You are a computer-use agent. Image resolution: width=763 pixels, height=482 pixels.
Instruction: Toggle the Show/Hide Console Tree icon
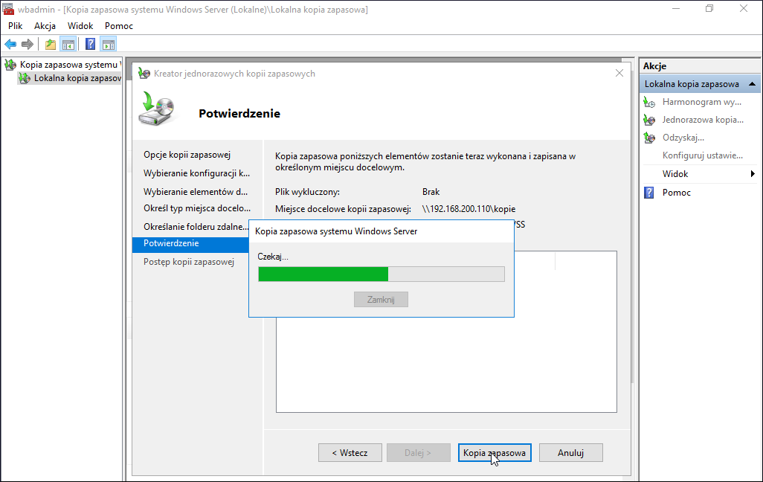click(x=68, y=45)
